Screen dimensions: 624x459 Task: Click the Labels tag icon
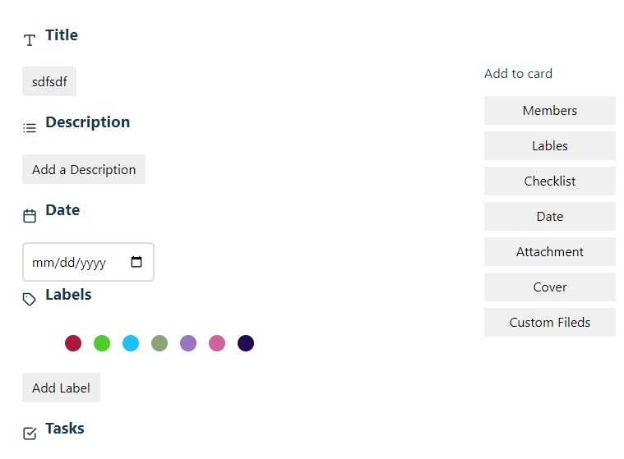click(30, 300)
